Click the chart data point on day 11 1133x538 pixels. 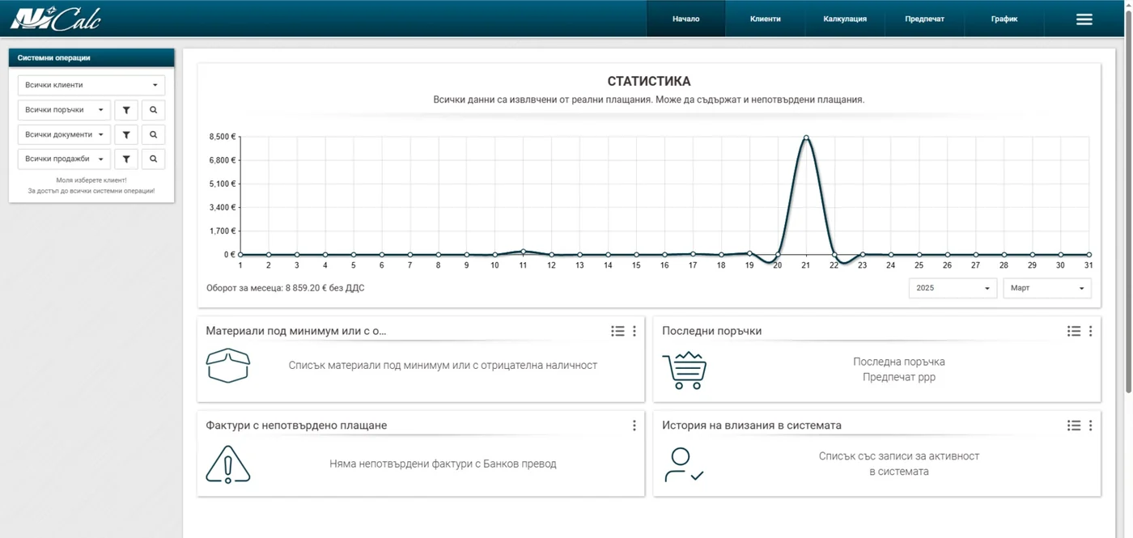[x=524, y=252]
